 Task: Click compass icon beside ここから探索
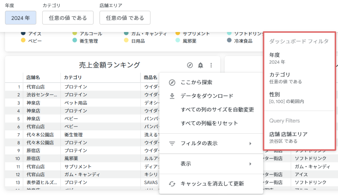pos(172,82)
